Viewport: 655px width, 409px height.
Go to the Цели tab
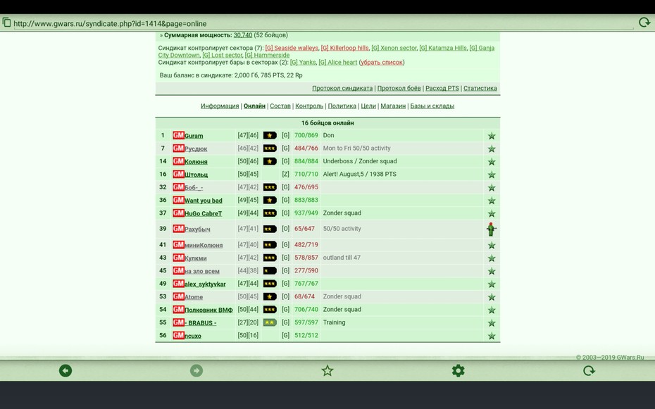(x=368, y=106)
